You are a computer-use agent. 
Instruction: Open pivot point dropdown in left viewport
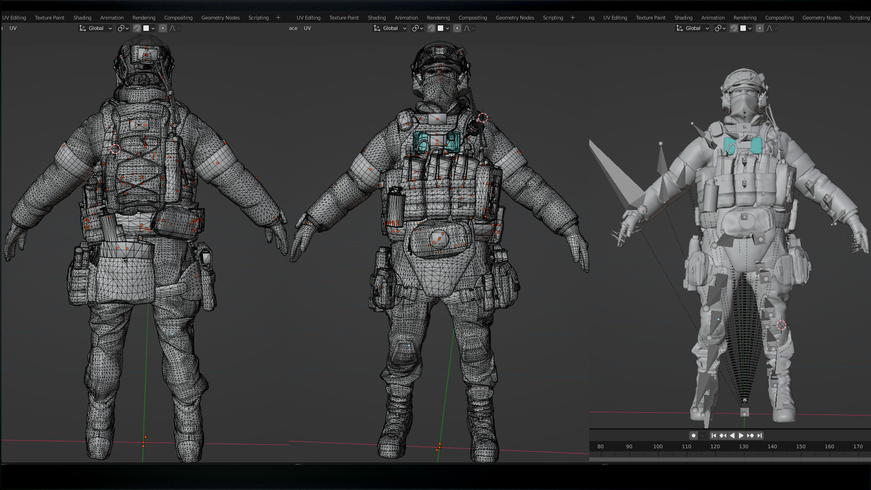[x=123, y=28]
